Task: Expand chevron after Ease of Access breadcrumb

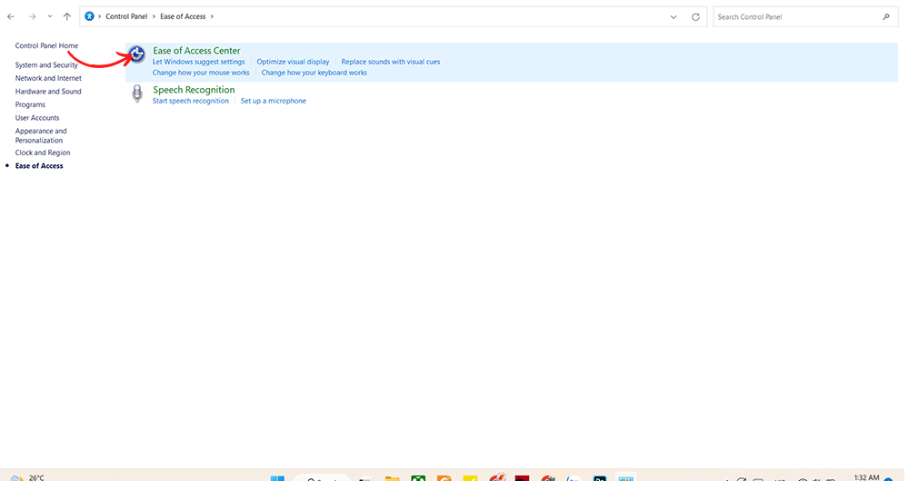Action: 212,16
